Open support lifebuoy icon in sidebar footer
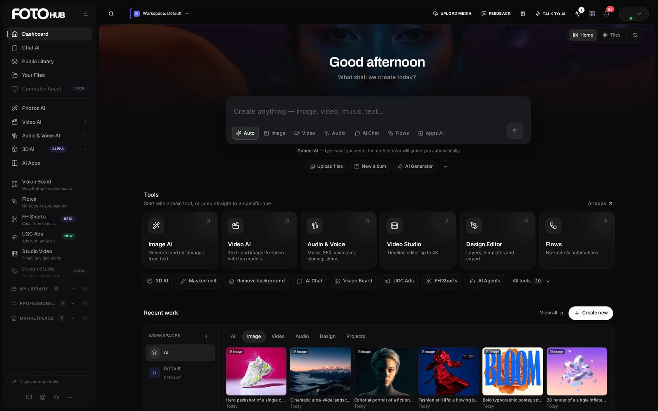Viewport: 658px width, 411px height. pyautogui.click(x=42, y=397)
